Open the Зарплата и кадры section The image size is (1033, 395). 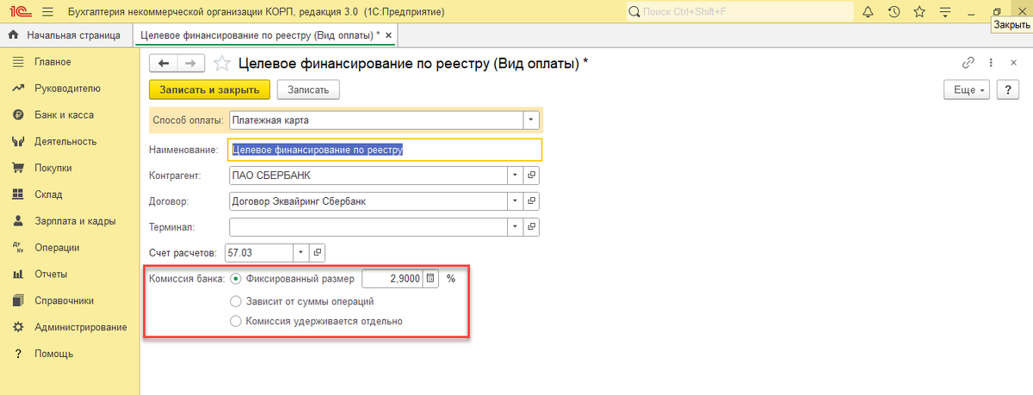point(75,221)
